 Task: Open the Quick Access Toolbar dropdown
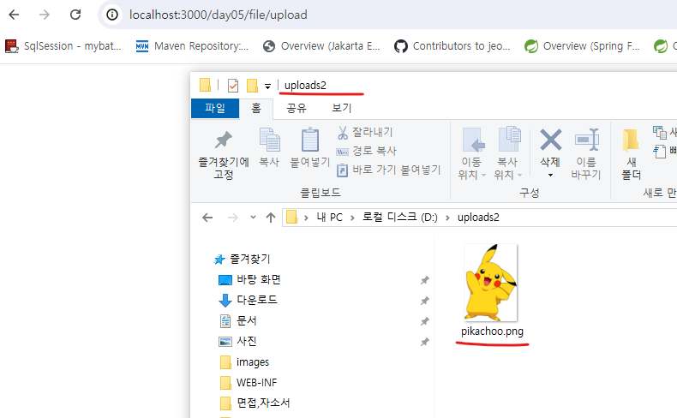coord(267,87)
